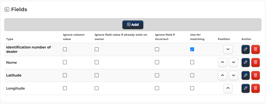The width and height of the screenshot is (266, 104).
Task: Click the Add field button
Action: pyautogui.click(x=133, y=25)
